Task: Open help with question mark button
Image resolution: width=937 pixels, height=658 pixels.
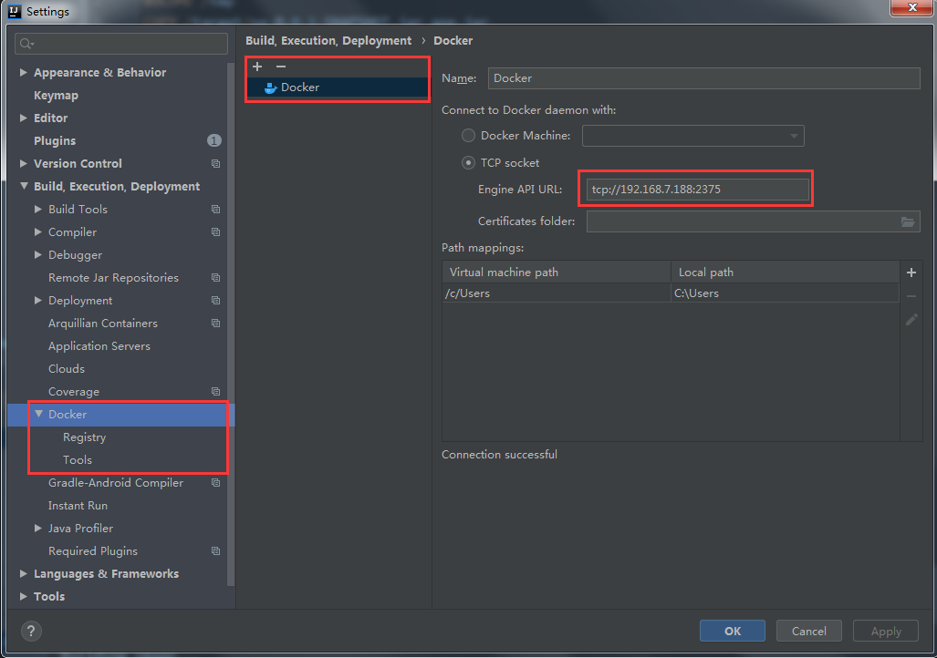Action: click(31, 631)
